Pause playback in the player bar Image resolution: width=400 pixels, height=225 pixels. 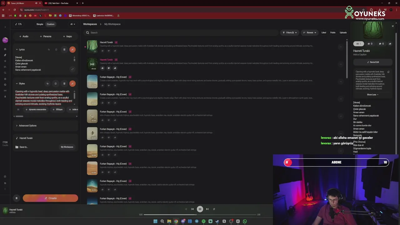pyautogui.click(x=200, y=209)
